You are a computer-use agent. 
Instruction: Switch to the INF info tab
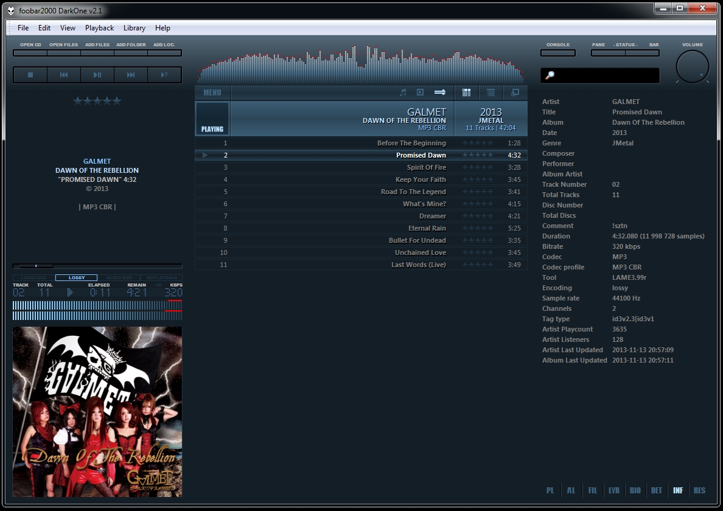[x=678, y=490]
